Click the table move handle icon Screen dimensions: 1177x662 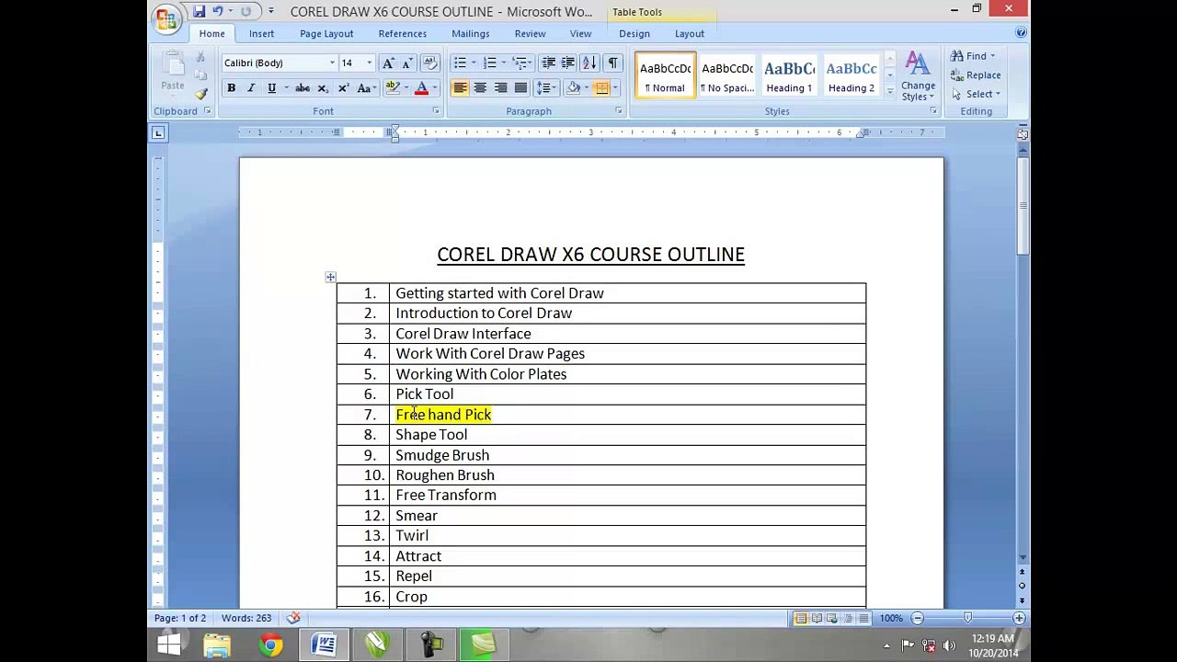click(331, 277)
